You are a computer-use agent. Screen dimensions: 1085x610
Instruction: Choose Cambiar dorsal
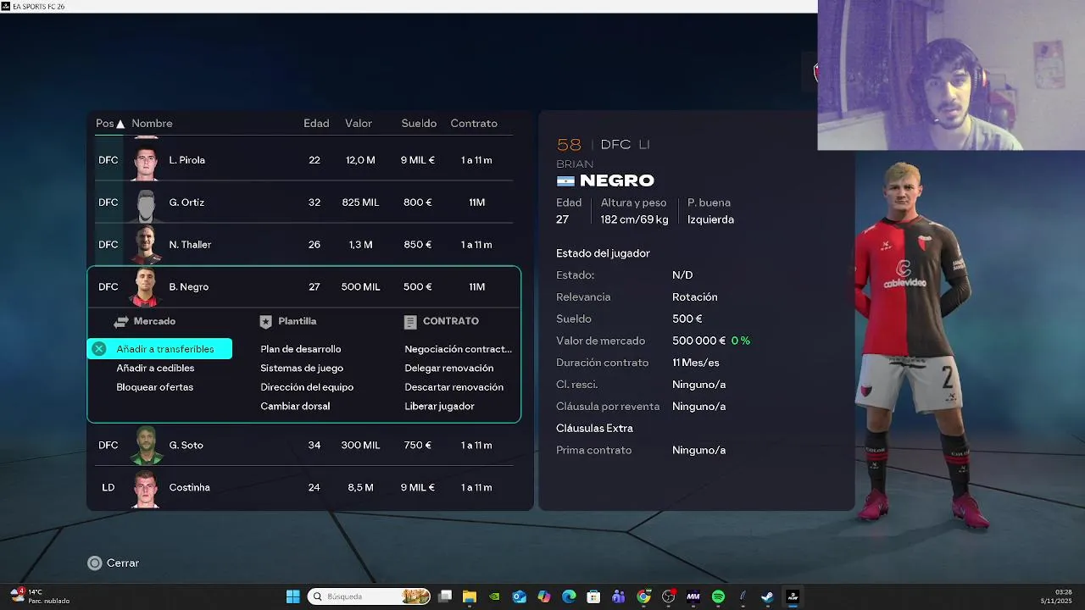[x=295, y=407]
